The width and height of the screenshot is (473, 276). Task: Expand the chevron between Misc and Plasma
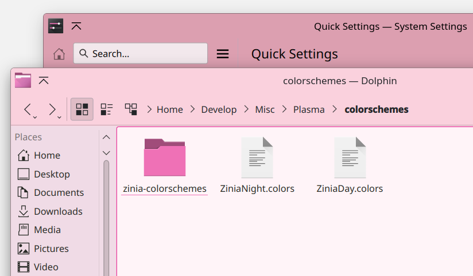point(284,109)
